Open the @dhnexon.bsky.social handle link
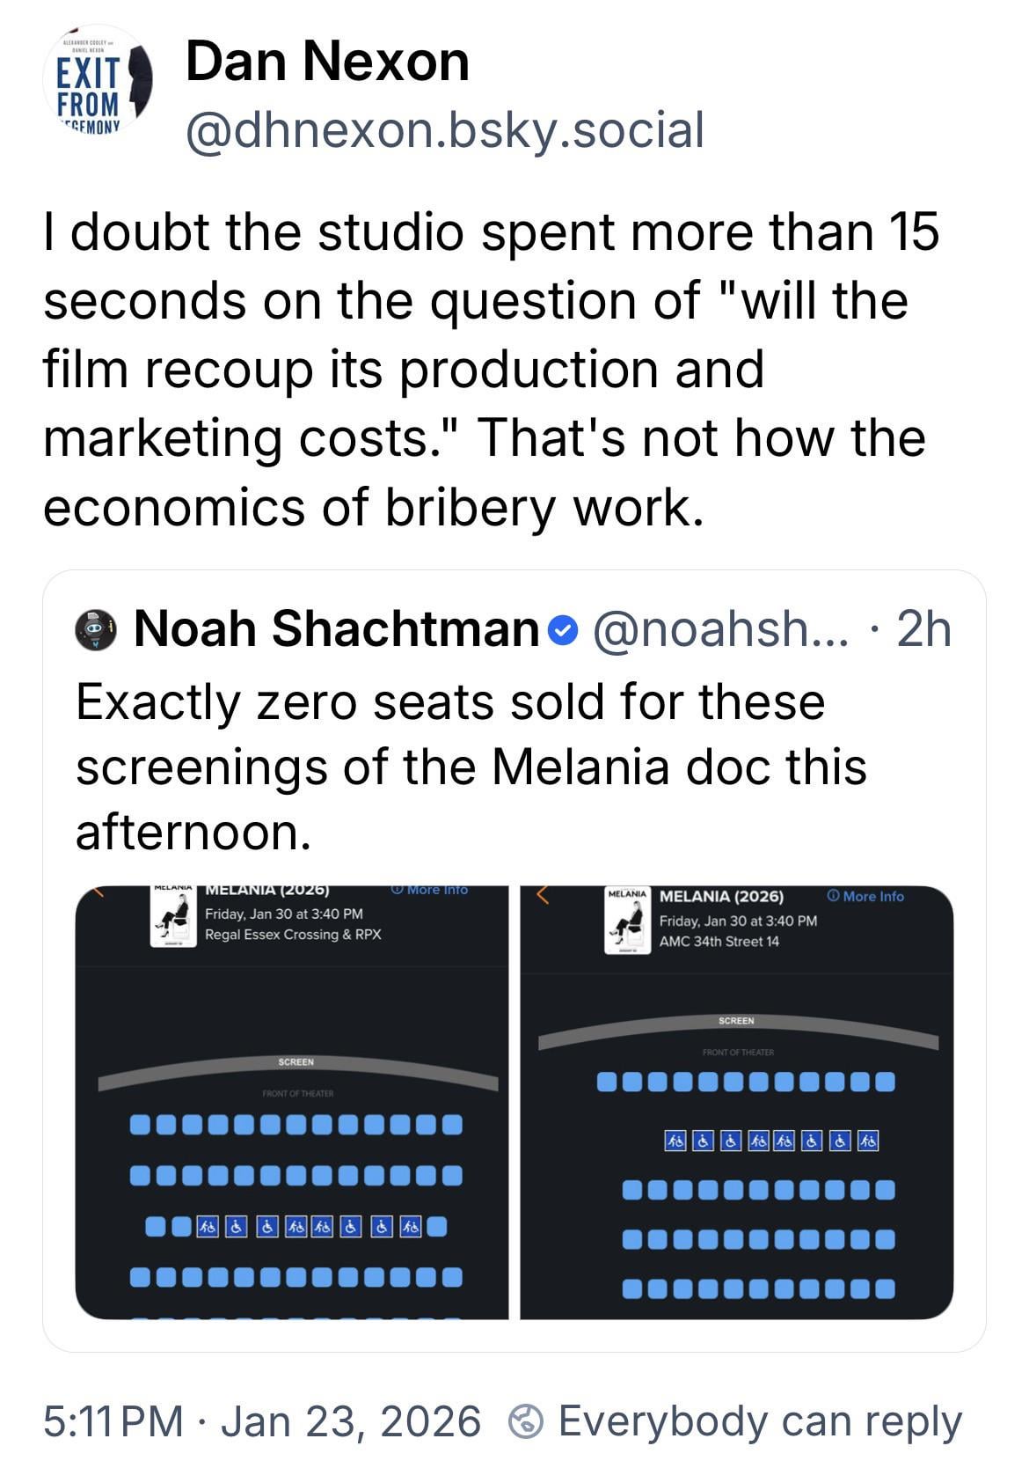The height and width of the screenshot is (1468, 1029). point(445,130)
